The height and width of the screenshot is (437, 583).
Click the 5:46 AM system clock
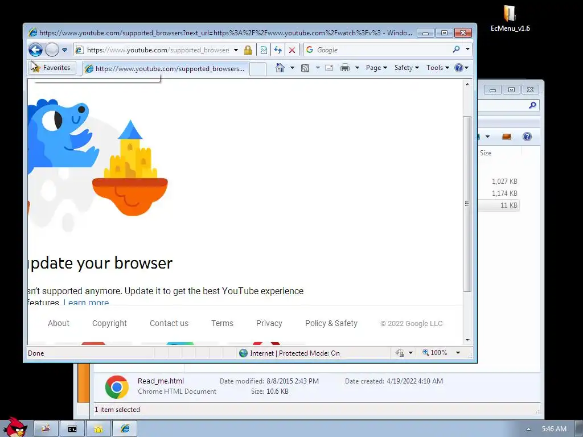click(554, 429)
